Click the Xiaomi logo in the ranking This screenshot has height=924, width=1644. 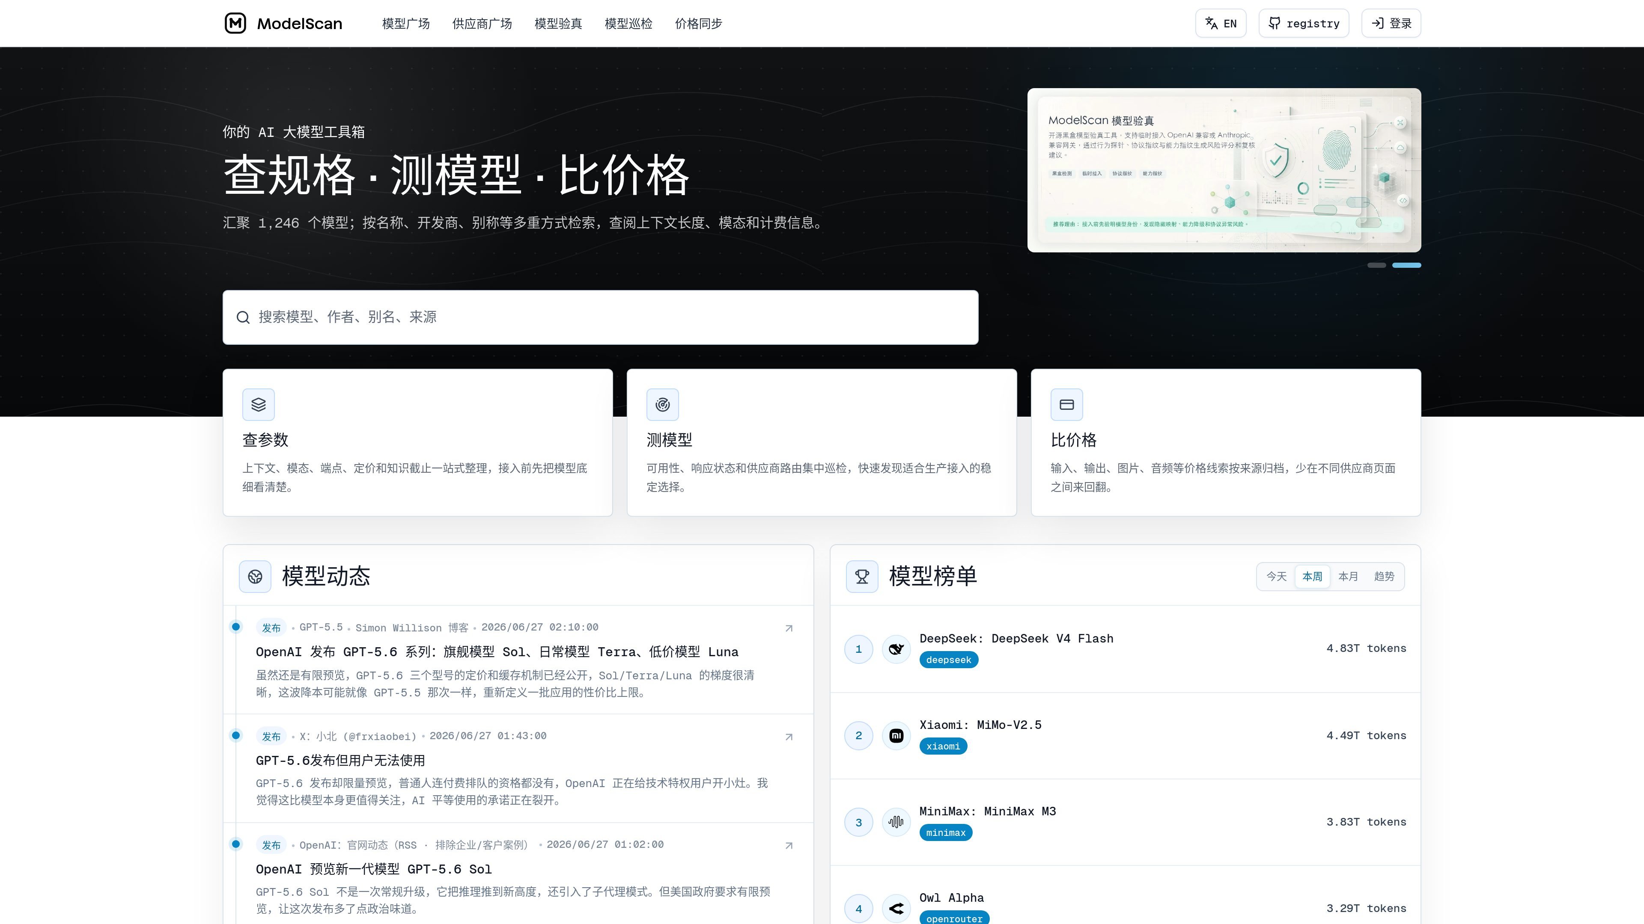click(x=896, y=736)
